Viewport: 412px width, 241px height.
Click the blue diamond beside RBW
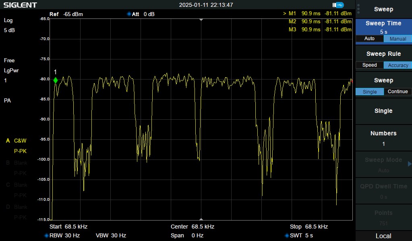[x=46, y=235]
